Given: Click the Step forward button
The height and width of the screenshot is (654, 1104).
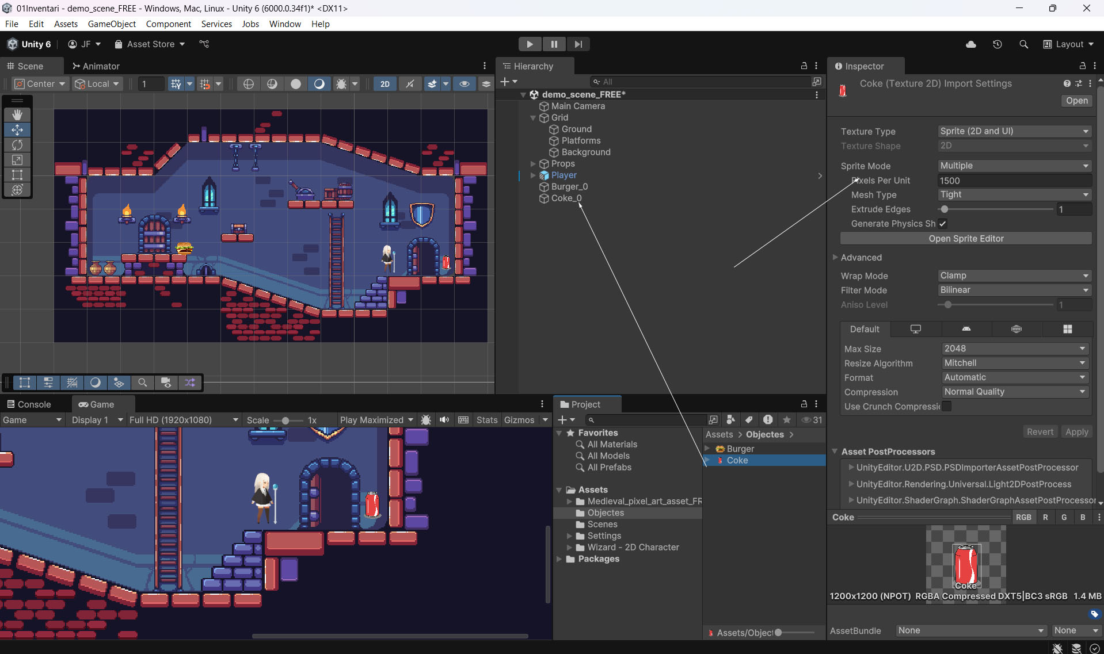Looking at the screenshot, I should [x=578, y=44].
